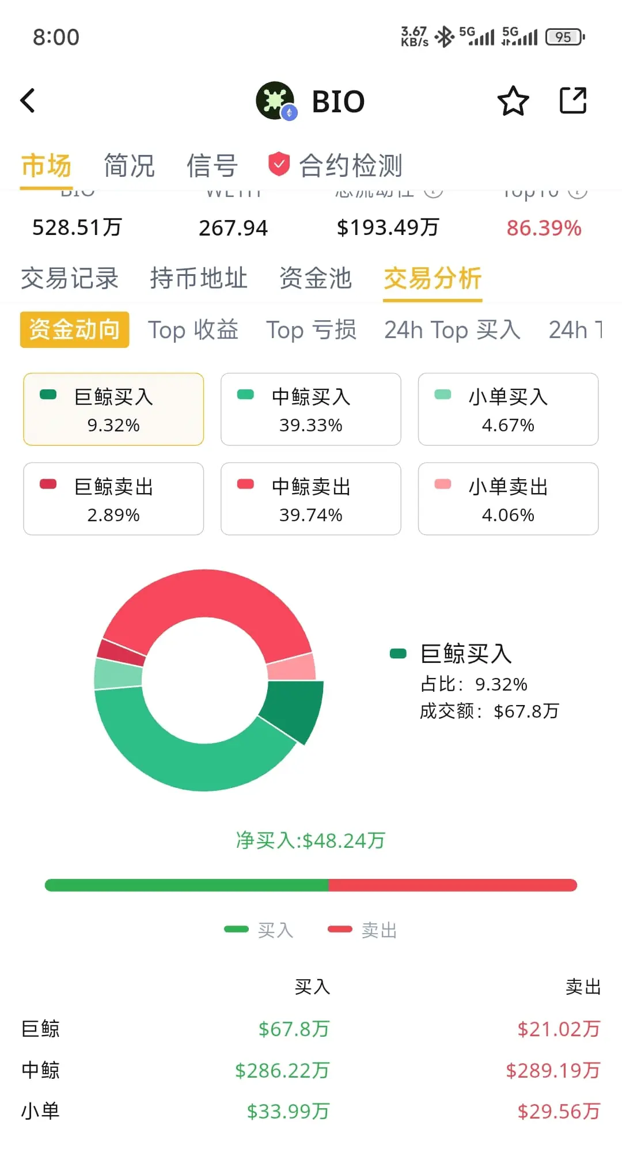Image resolution: width=622 pixels, height=1175 pixels.
Task: Tap the Top10 info icon
Action: tap(578, 192)
